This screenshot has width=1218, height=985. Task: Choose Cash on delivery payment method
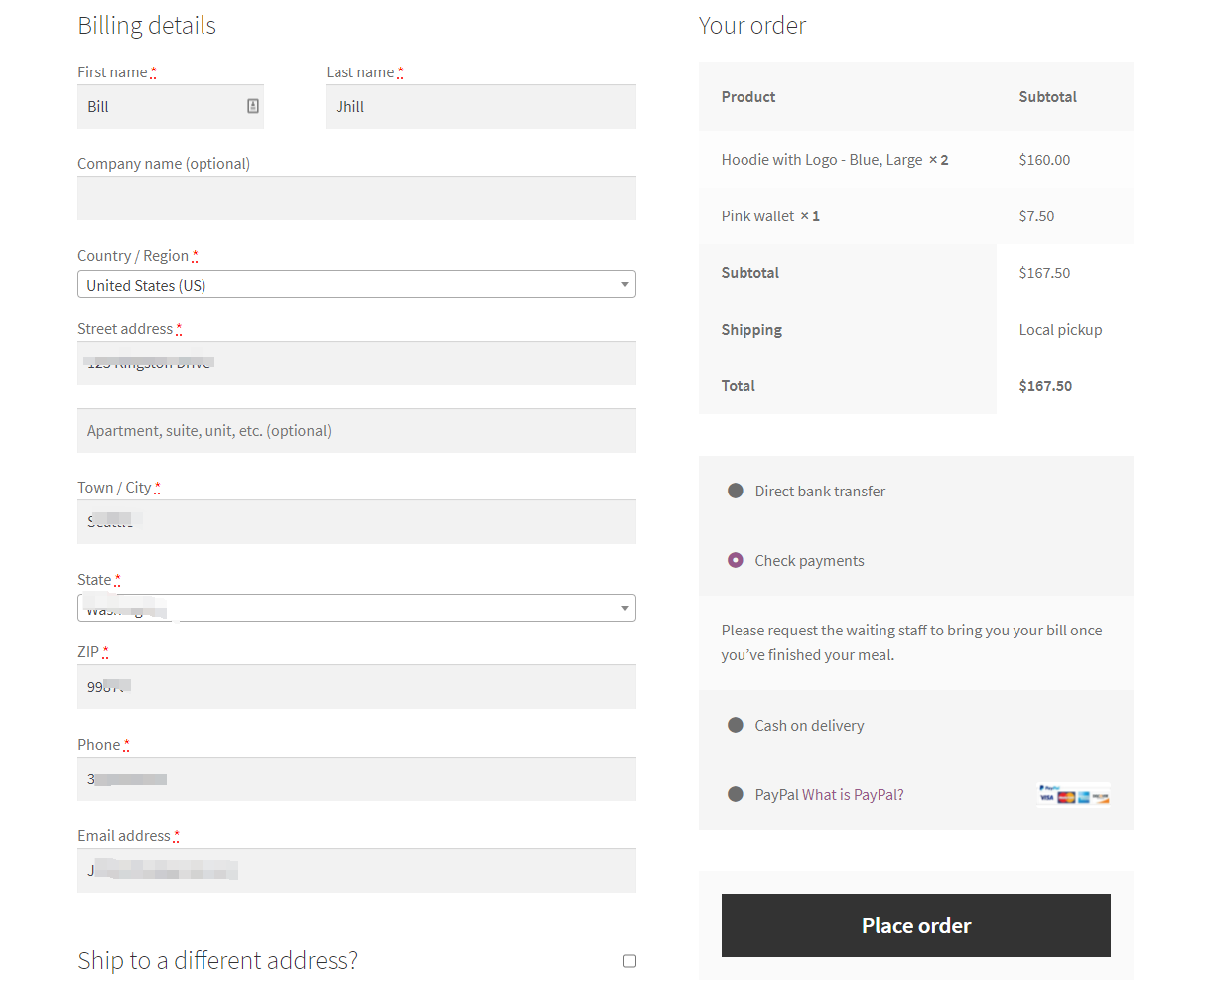click(x=735, y=725)
